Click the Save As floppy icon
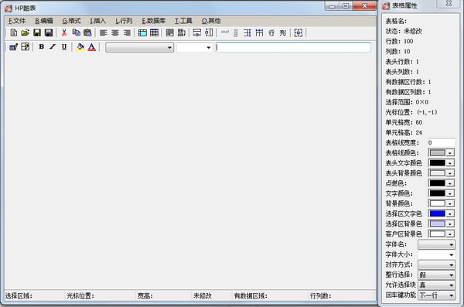Image resolution: width=464 pixels, height=307 pixels. pyautogui.click(x=49, y=32)
